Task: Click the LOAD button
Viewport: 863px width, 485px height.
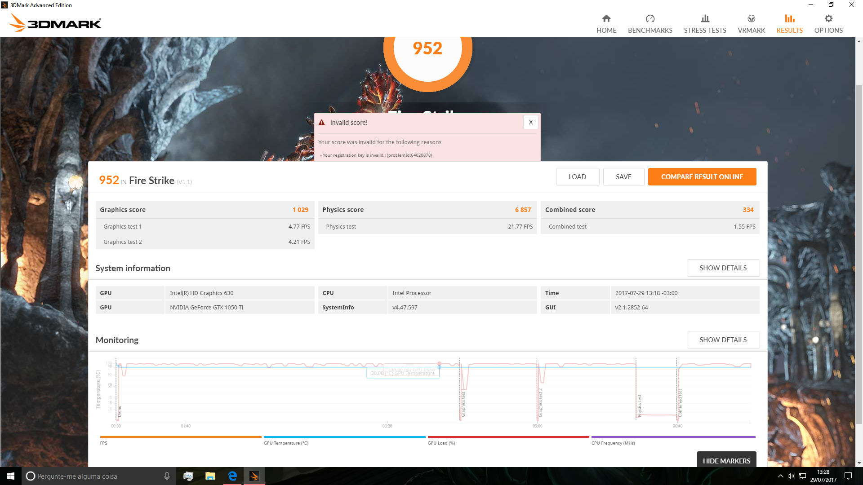Action: pos(577,177)
